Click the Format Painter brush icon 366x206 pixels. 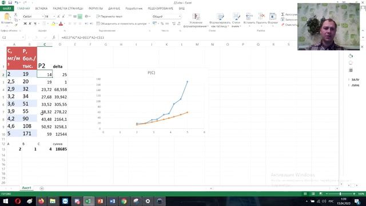[15, 25]
